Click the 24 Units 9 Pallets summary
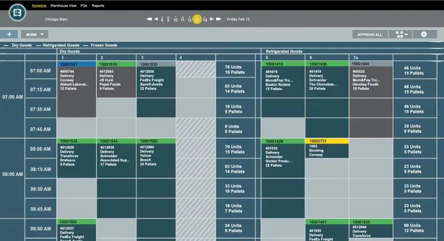 [235, 228]
